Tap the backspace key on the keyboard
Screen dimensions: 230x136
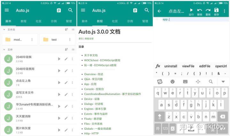pyautogui.click(x=223, y=117)
